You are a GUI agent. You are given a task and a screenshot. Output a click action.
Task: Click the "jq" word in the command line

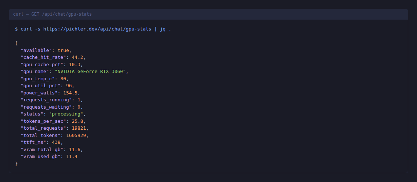pyautogui.click(x=163, y=29)
